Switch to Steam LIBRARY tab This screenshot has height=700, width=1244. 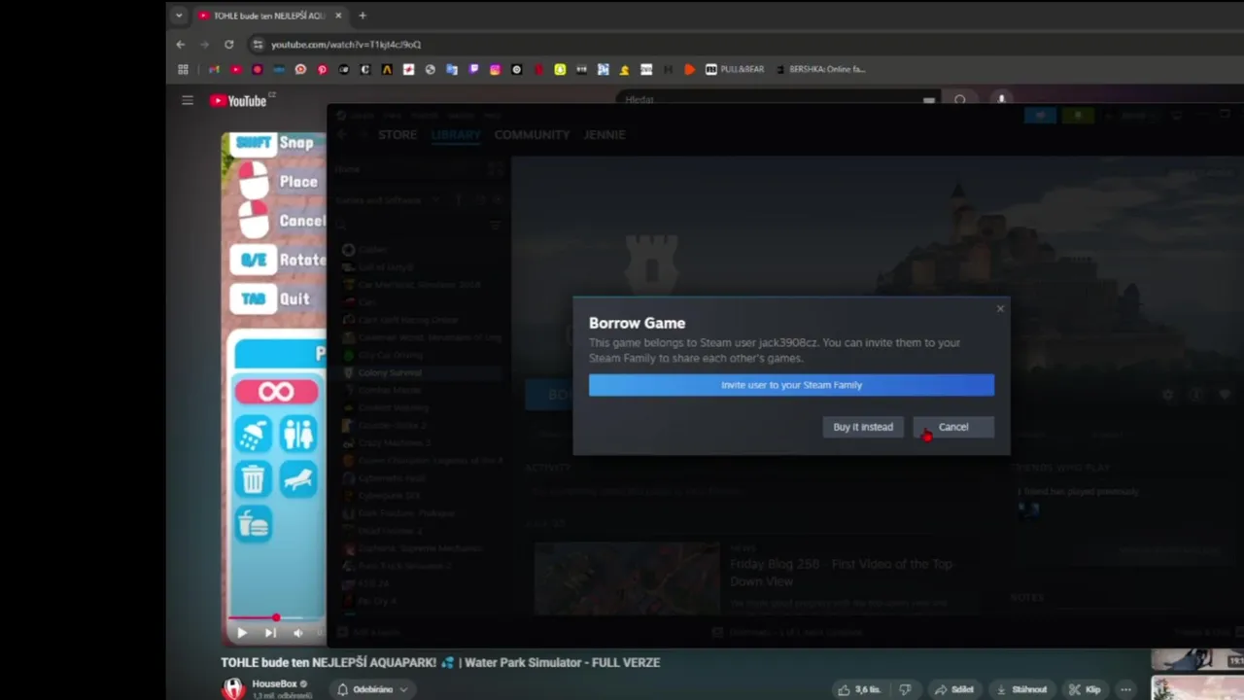(x=456, y=134)
